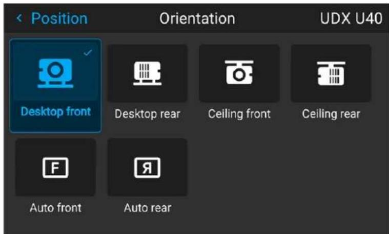Screen dimensions: 389x234
Task: Choose the Auto front F icon
Action: pyautogui.click(x=55, y=167)
